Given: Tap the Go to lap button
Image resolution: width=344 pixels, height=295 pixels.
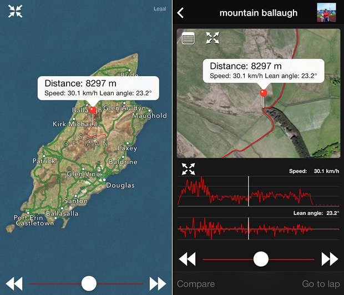Looking at the screenshot, I should click(x=321, y=284).
